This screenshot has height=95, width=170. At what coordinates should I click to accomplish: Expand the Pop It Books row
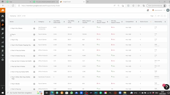point(10,84)
